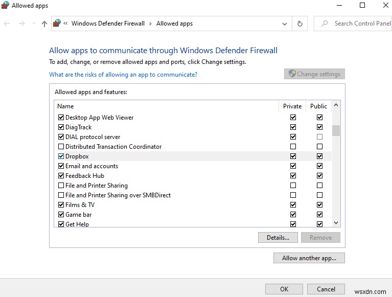Open Windows Defender Firewall breadcrumb

click(x=108, y=24)
